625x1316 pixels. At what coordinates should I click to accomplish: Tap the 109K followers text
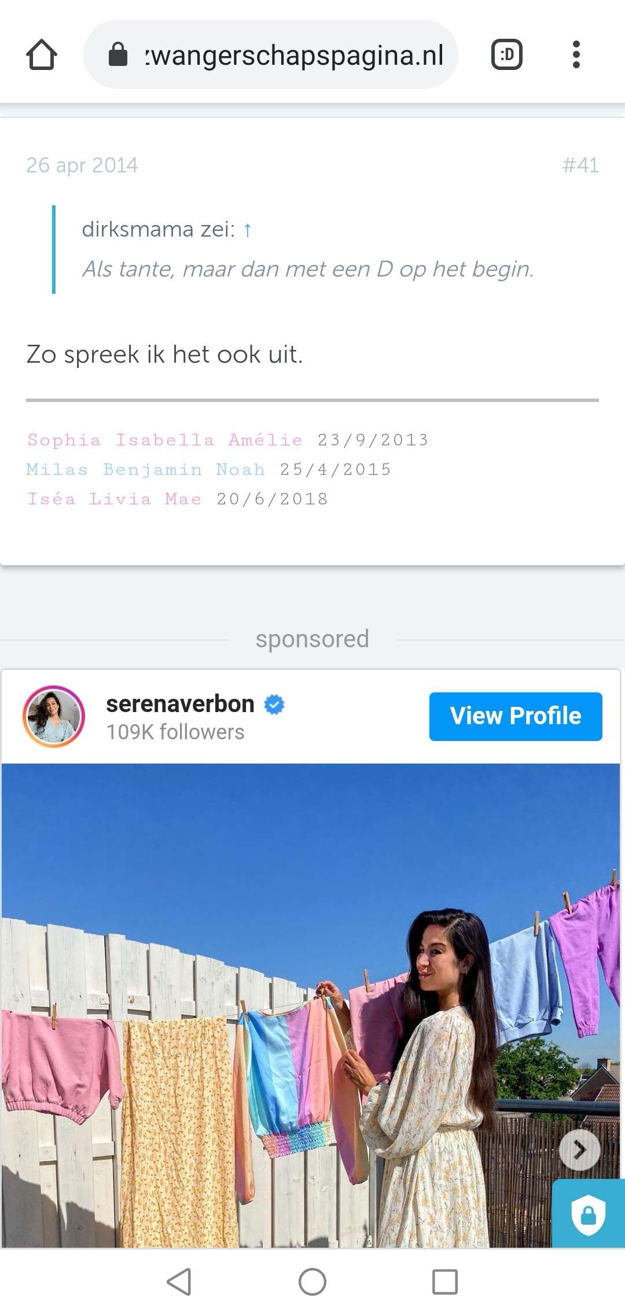pos(175,732)
